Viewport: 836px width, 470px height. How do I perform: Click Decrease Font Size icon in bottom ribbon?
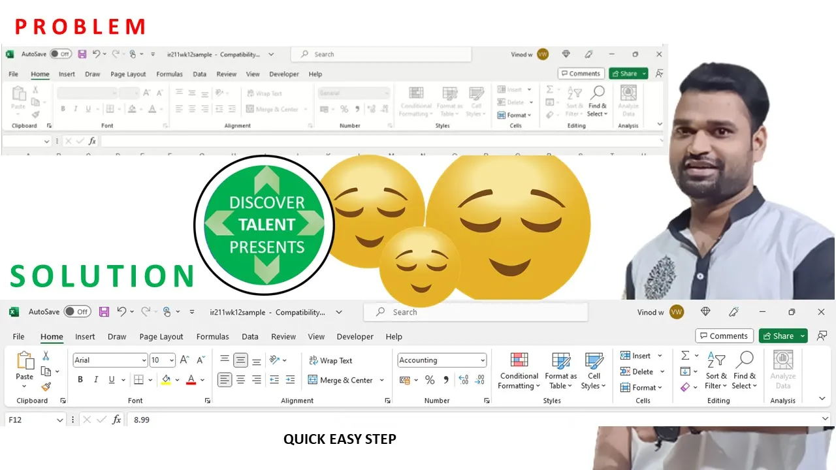tap(201, 360)
